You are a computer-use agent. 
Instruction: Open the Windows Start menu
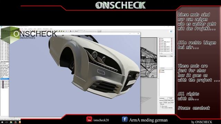tap(2, 122)
